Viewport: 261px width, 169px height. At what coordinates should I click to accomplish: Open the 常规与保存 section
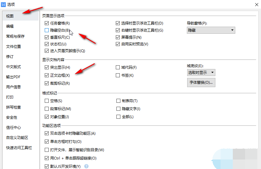[x=15, y=36]
